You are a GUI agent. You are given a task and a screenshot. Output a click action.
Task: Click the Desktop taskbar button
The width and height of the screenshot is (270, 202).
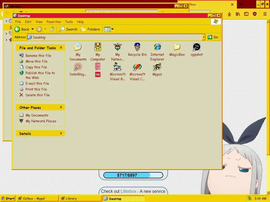point(123,199)
